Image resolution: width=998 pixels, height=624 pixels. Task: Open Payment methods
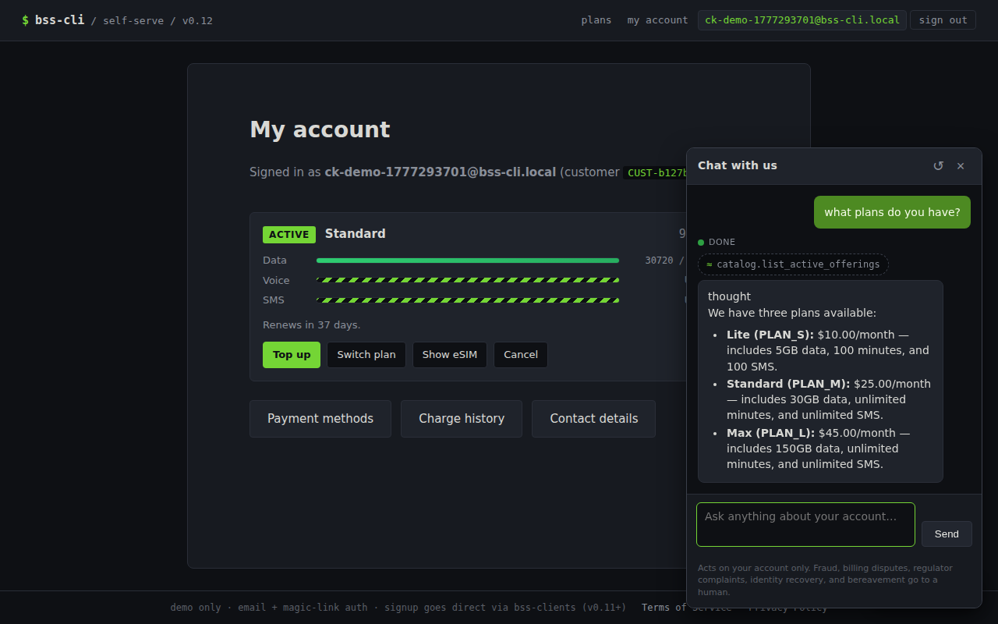tap(320, 419)
